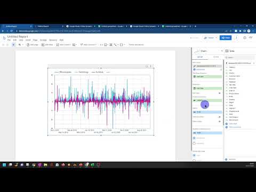Open the green date range dimension field
Screen dimensions: 256x192
(207, 77)
